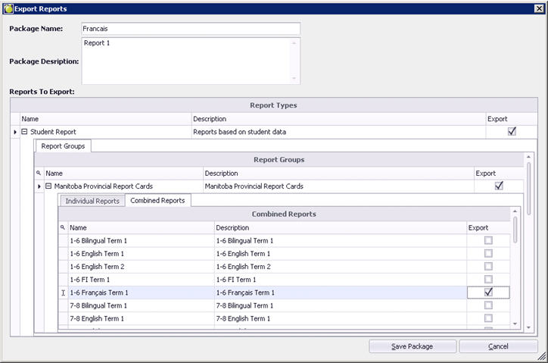Image resolution: width=548 pixels, height=363 pixels.
Task: Enable Export for 1-6 Bilingual Term 1
Action: [x=488, y=240]
